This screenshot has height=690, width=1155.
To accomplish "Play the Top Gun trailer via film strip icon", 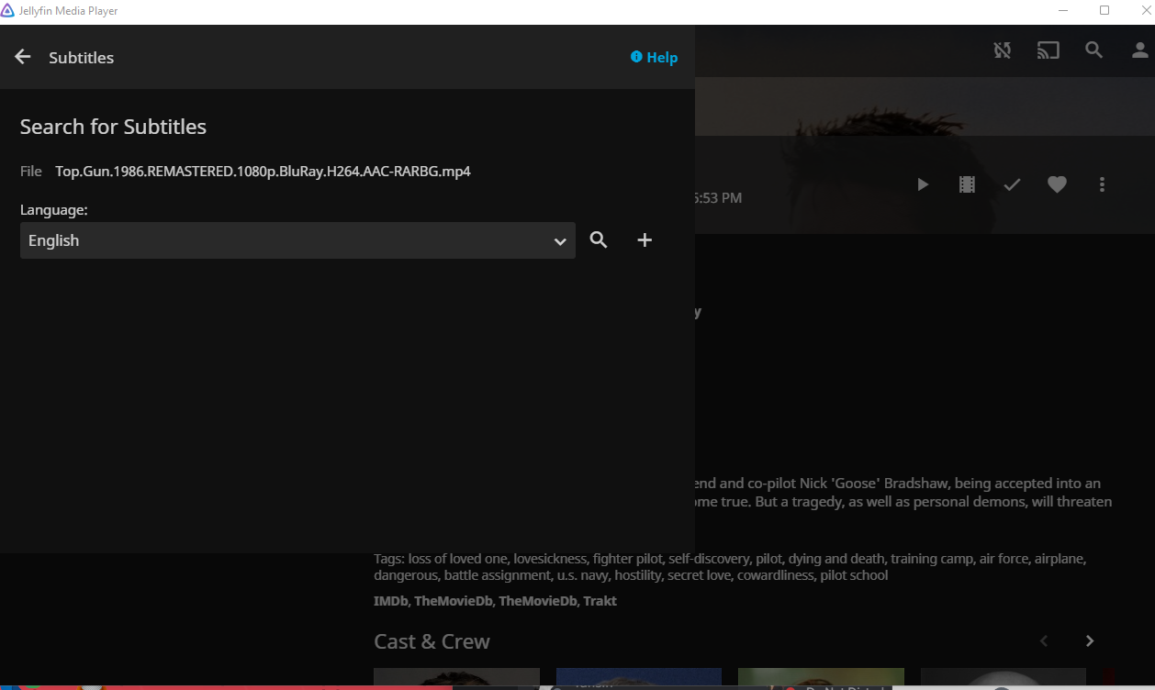I will point(967,184).
